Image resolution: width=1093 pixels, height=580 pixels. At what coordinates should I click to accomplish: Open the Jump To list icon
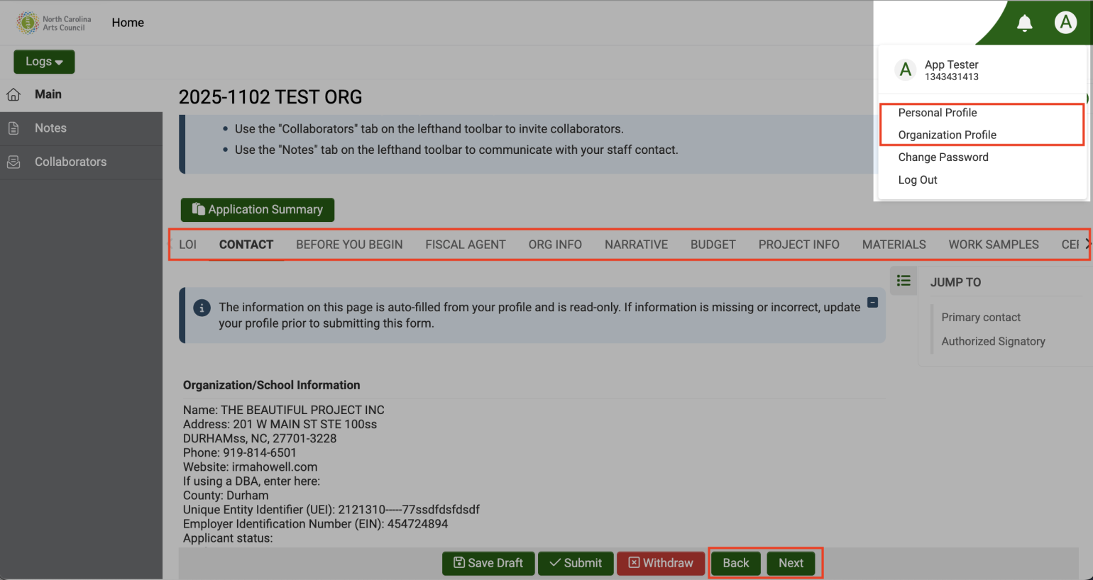point(903,281)
